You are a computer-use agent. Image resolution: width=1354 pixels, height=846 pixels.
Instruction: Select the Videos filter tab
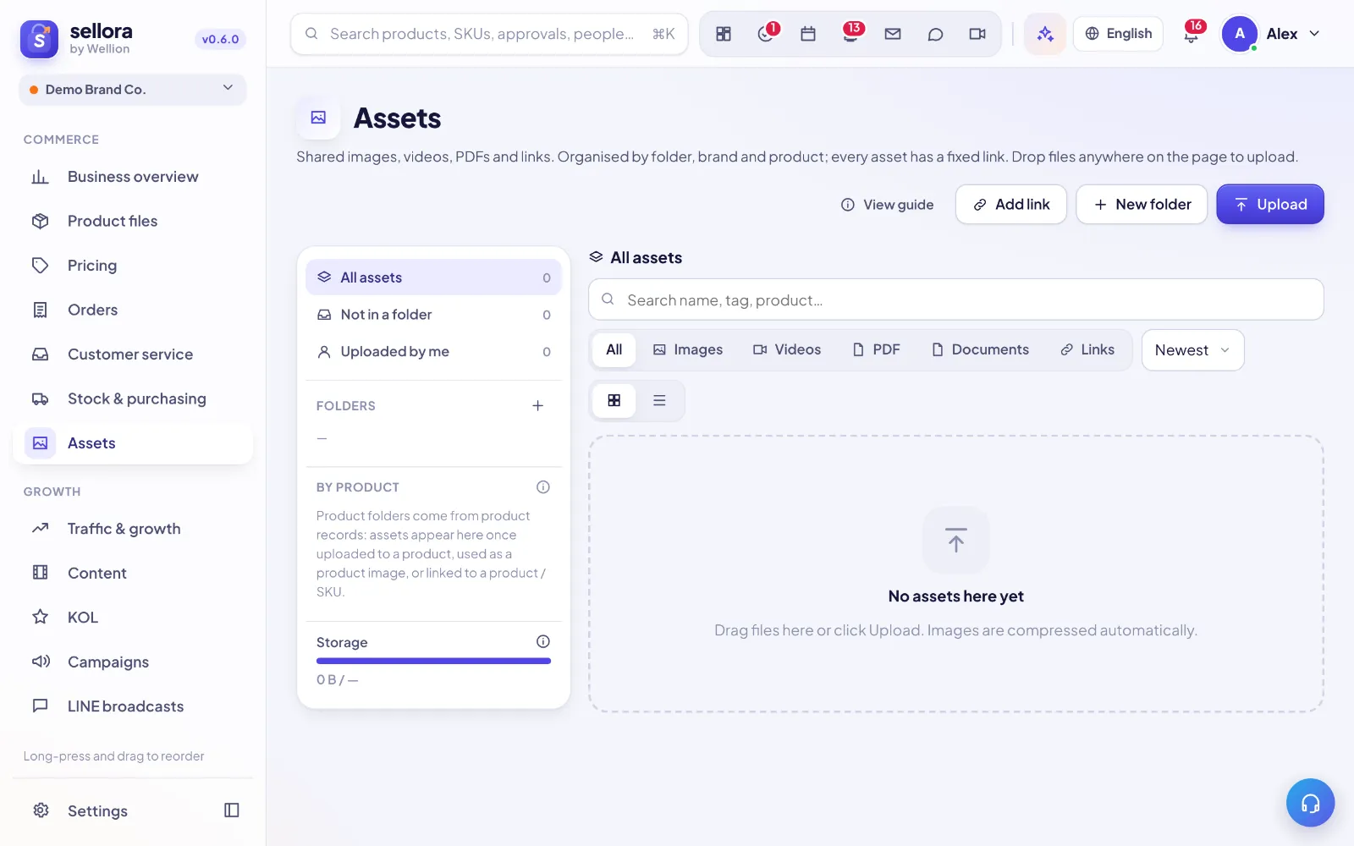tap(787, 350)
